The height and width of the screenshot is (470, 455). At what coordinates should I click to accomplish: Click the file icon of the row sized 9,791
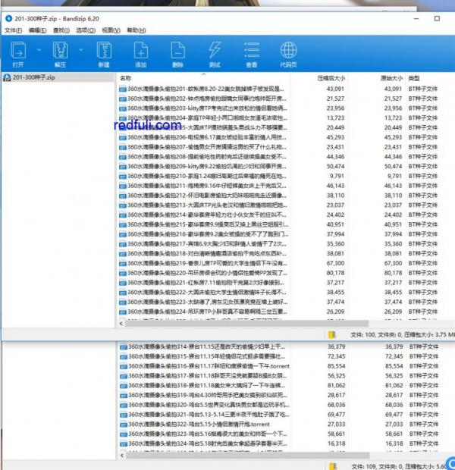click(122, 177)
